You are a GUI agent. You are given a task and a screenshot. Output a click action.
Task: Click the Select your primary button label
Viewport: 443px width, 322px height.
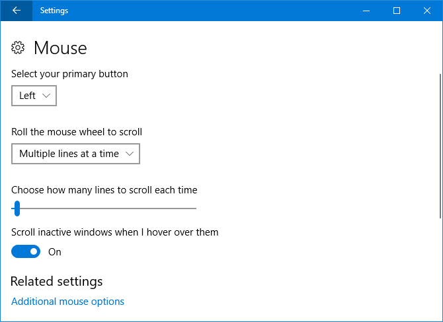pos(69,74)
